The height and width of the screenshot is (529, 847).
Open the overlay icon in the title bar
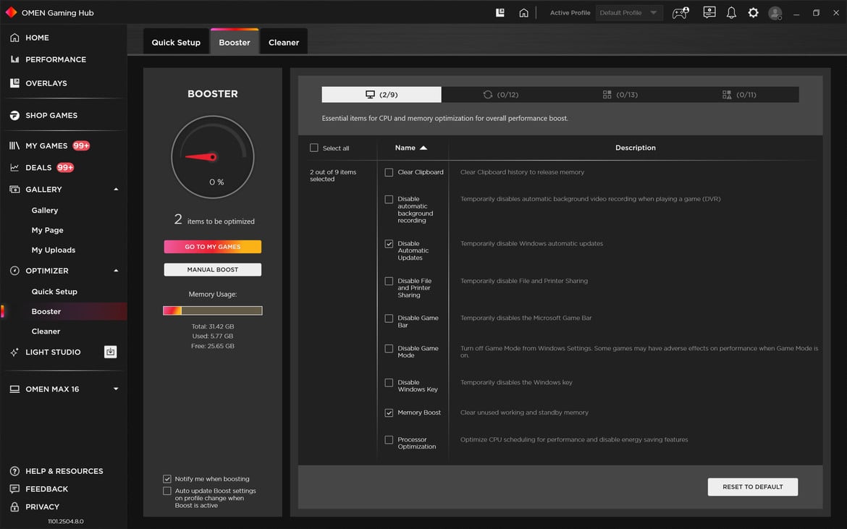click(x=500, y=12)
